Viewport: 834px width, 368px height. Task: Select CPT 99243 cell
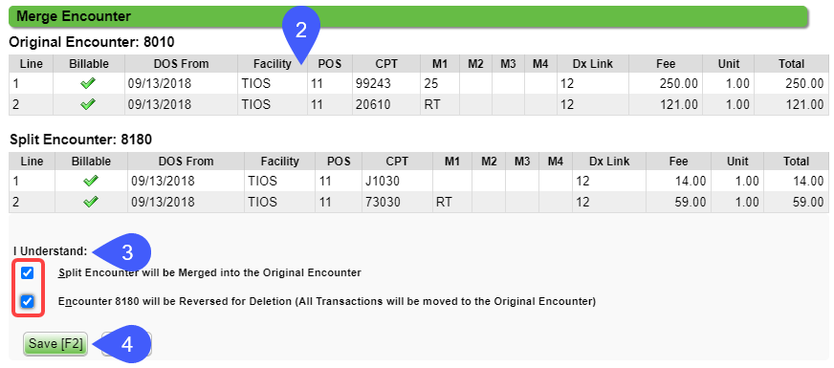(385, 83)
